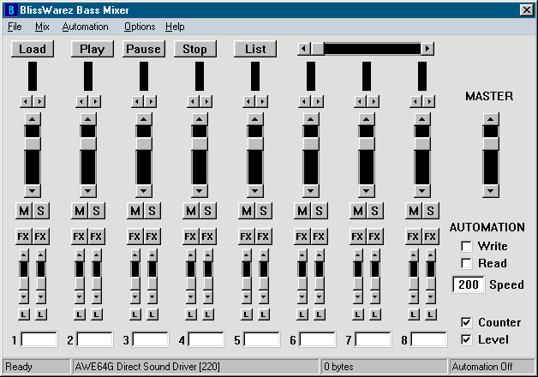Viewport: 538px width, 377px height.
Task: Open the Help menu
Action: (175, 27)
